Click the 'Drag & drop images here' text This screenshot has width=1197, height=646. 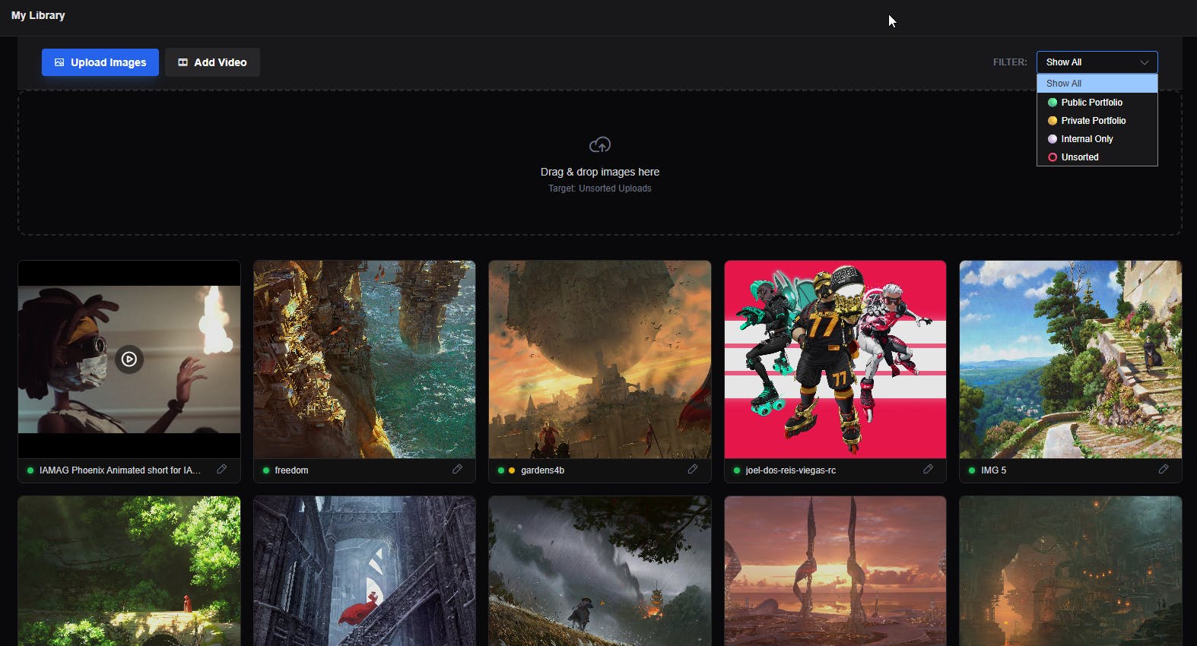(x=600, y=172)
